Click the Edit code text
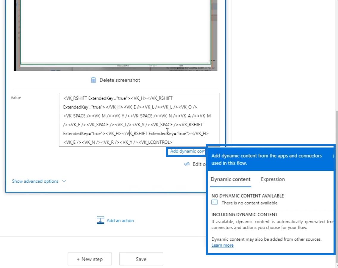 pyautogui.click(x=199, y=164)
